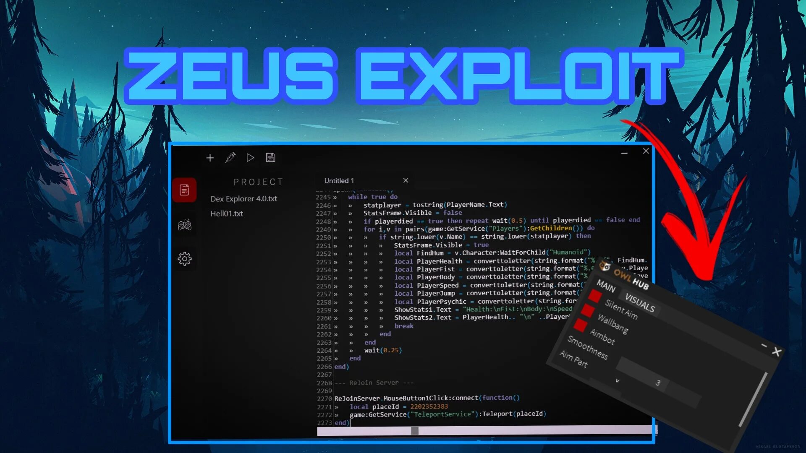Close the Untitled 1 tab with X
806x453 pixels.
click(406, 180)
